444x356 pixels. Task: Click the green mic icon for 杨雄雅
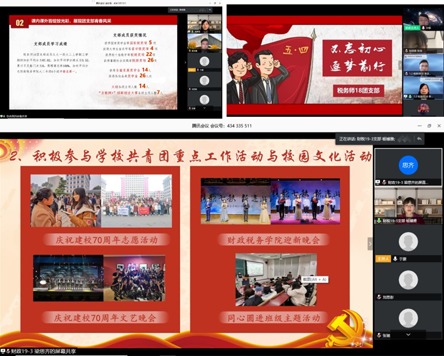click(x=378, y=221)
